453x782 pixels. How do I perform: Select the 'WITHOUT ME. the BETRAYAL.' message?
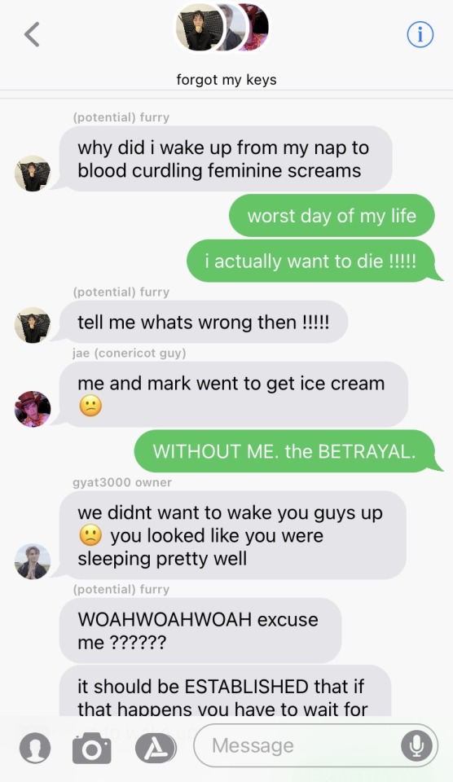284,451
